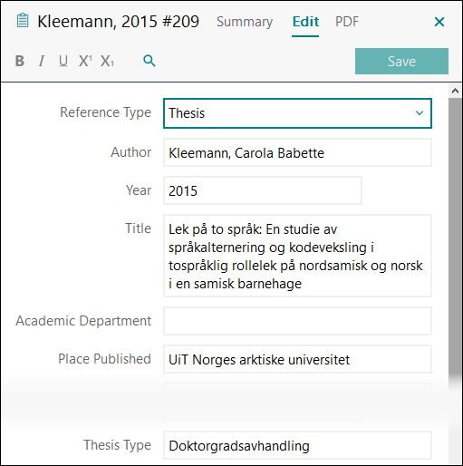Click the Reference Type label
463x466 pixels.
tap(105, 112)
